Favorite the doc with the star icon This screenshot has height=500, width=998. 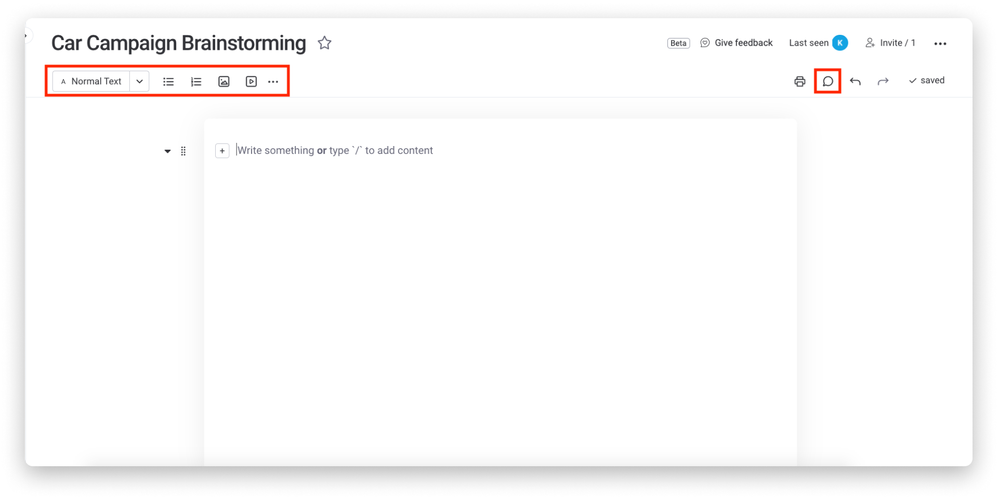pos(324,43)
